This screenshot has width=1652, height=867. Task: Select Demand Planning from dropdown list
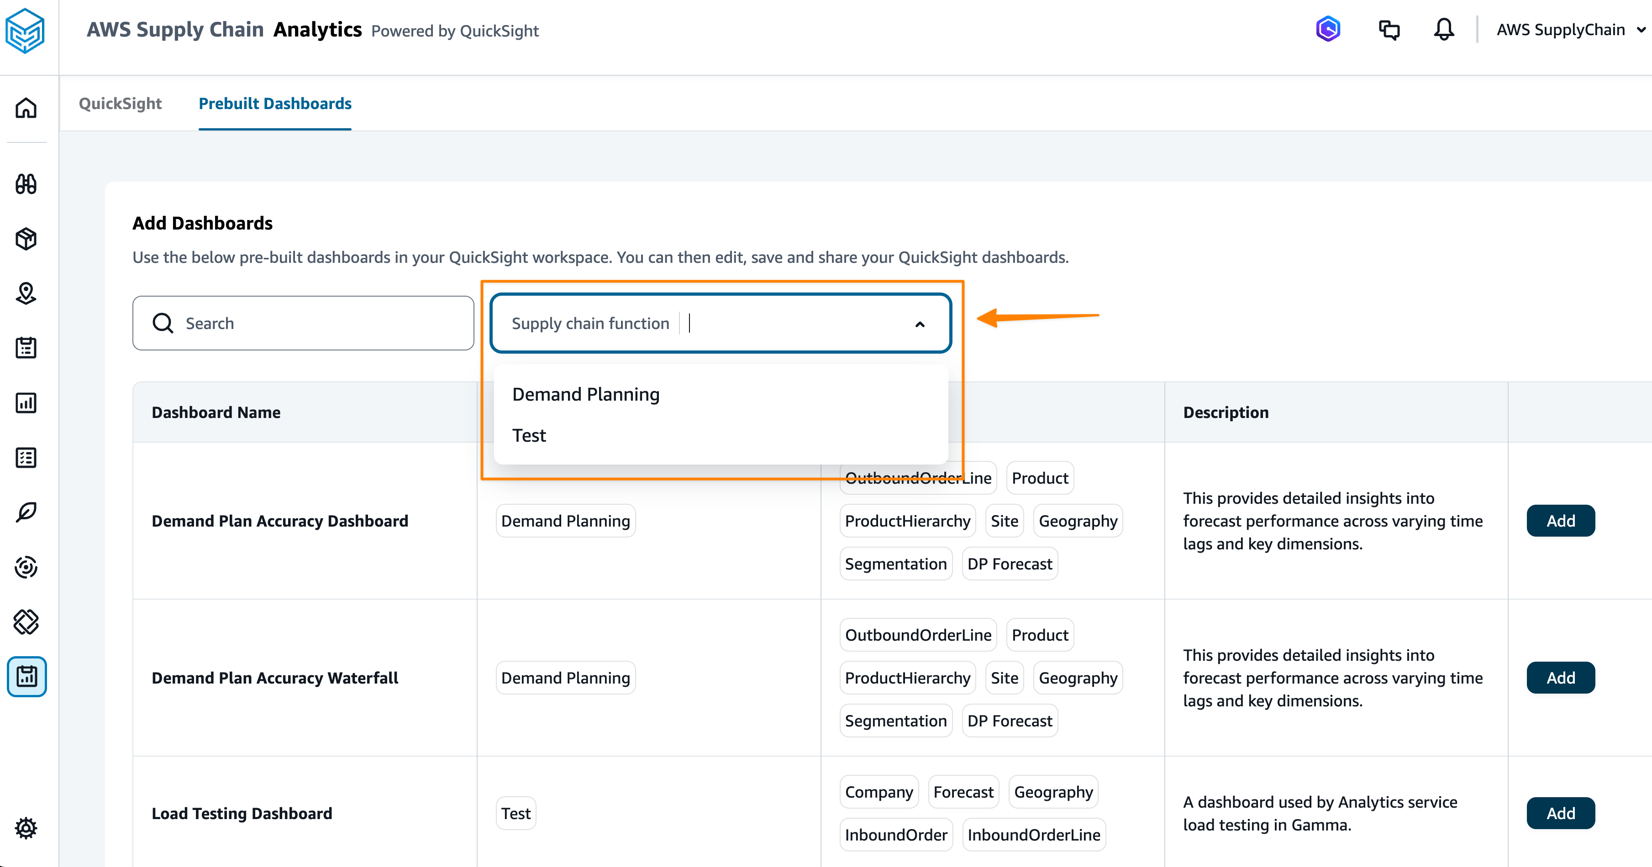coord(585,394)
